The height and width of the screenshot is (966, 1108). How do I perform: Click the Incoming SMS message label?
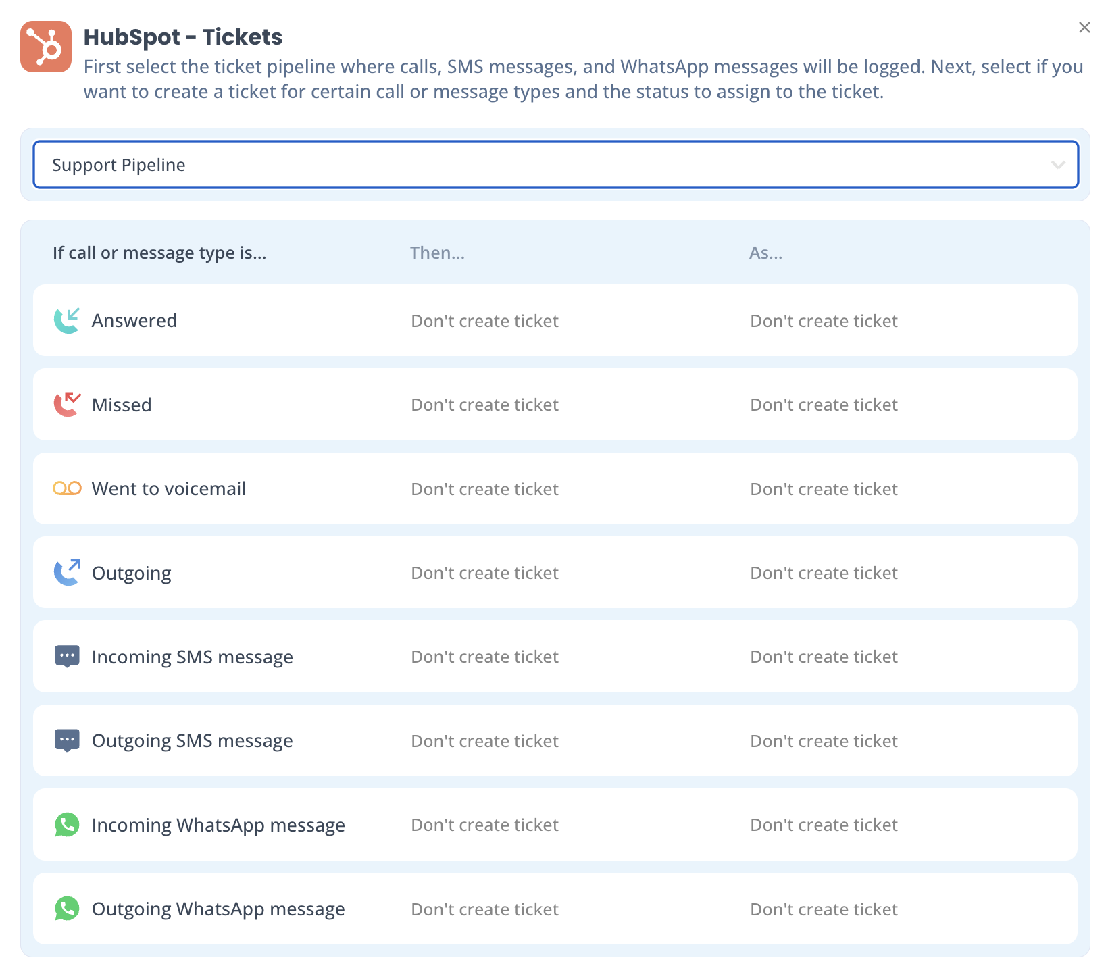[x=193, y=657]
